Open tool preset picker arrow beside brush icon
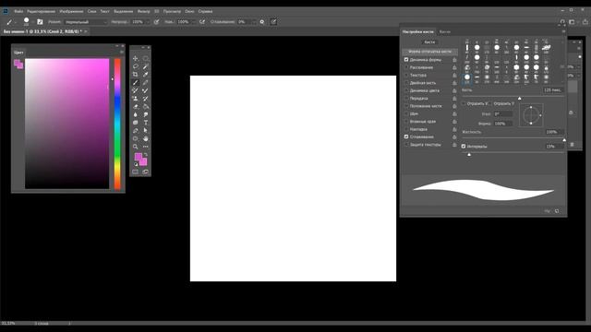 pyautogui.click(x=16, y=22)
